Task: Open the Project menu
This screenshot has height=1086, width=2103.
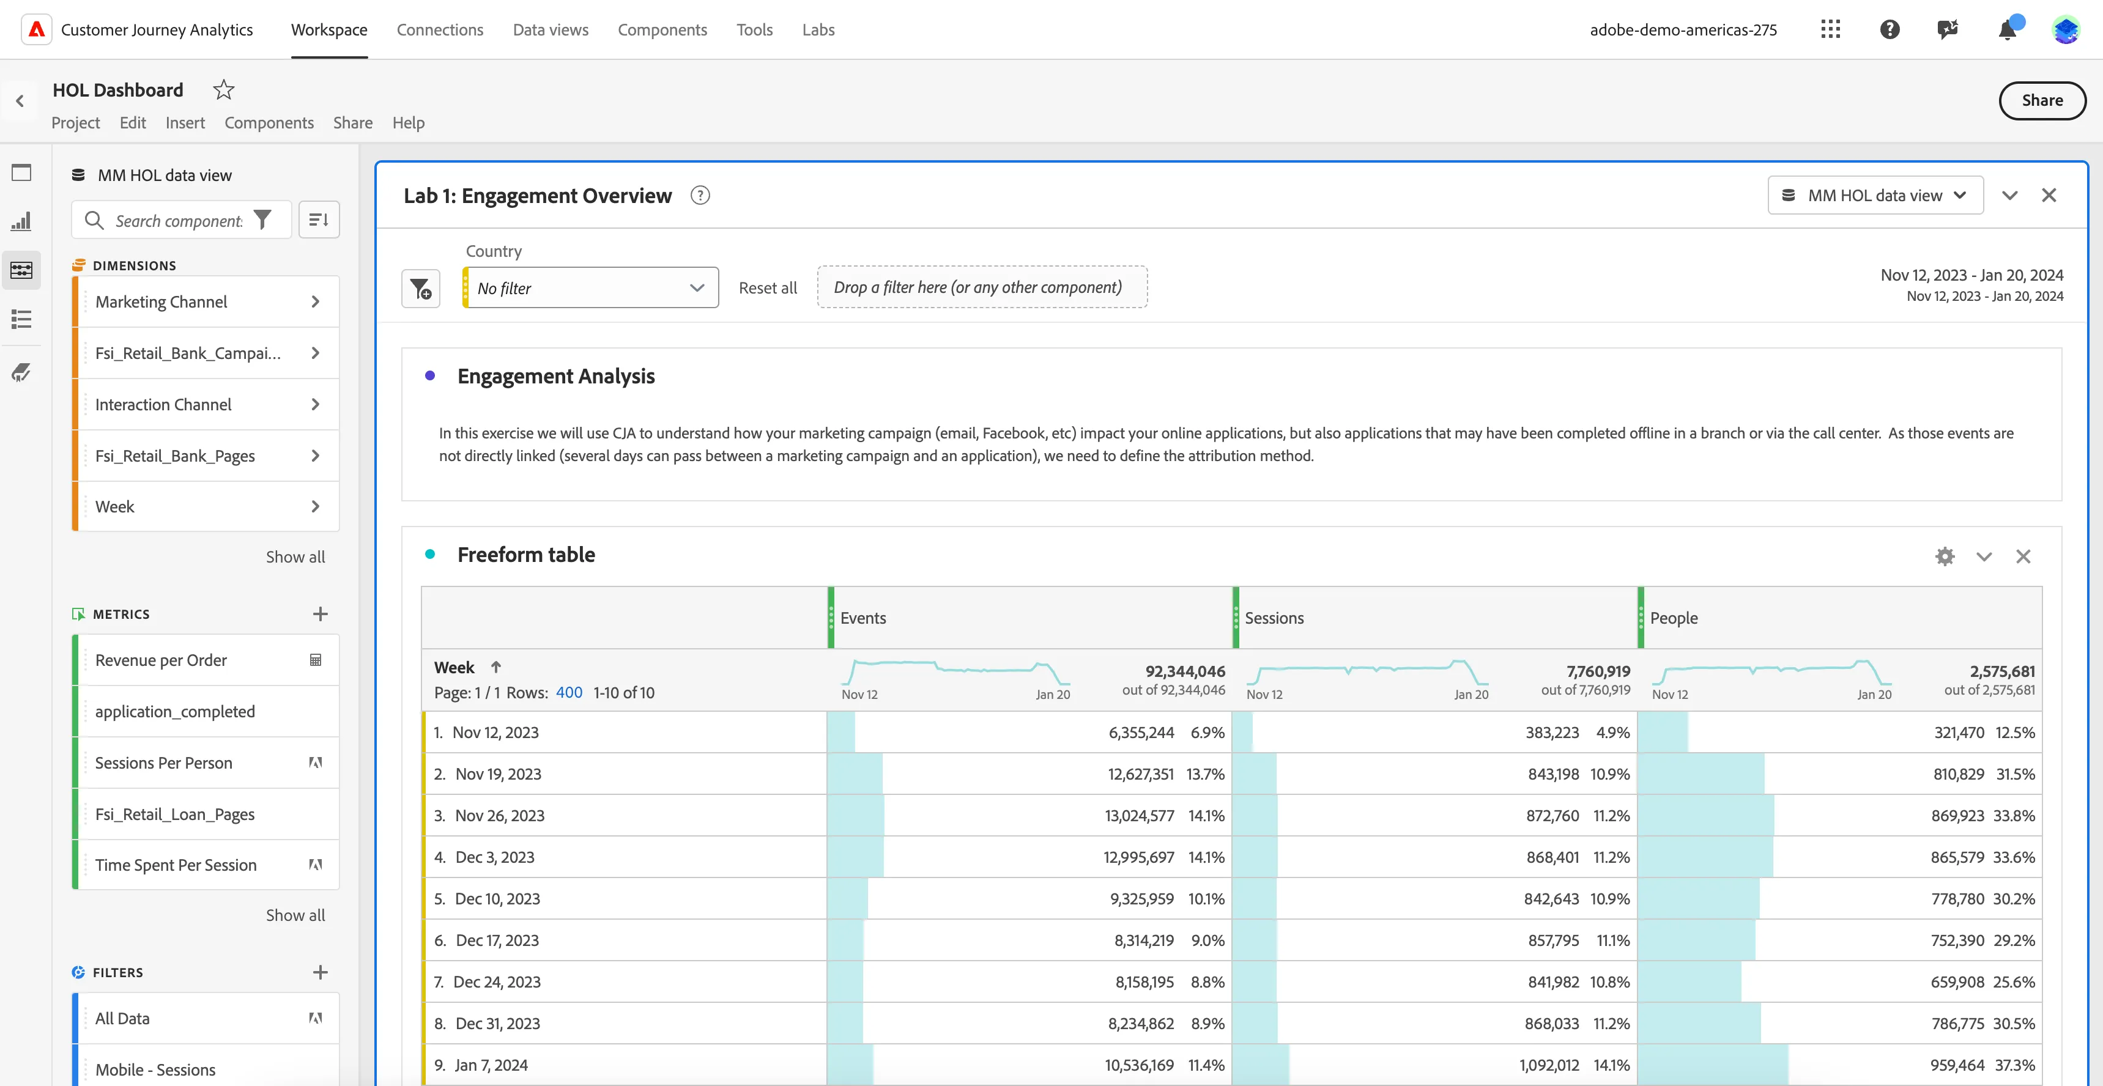Action: coord(75,122)
